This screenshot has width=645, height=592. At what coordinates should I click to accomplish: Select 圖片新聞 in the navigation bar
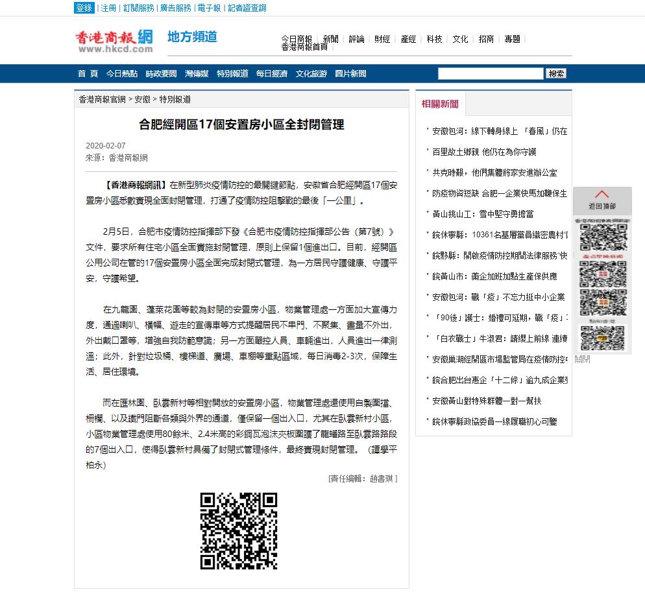pyautogui.click(x=350, y=74)
